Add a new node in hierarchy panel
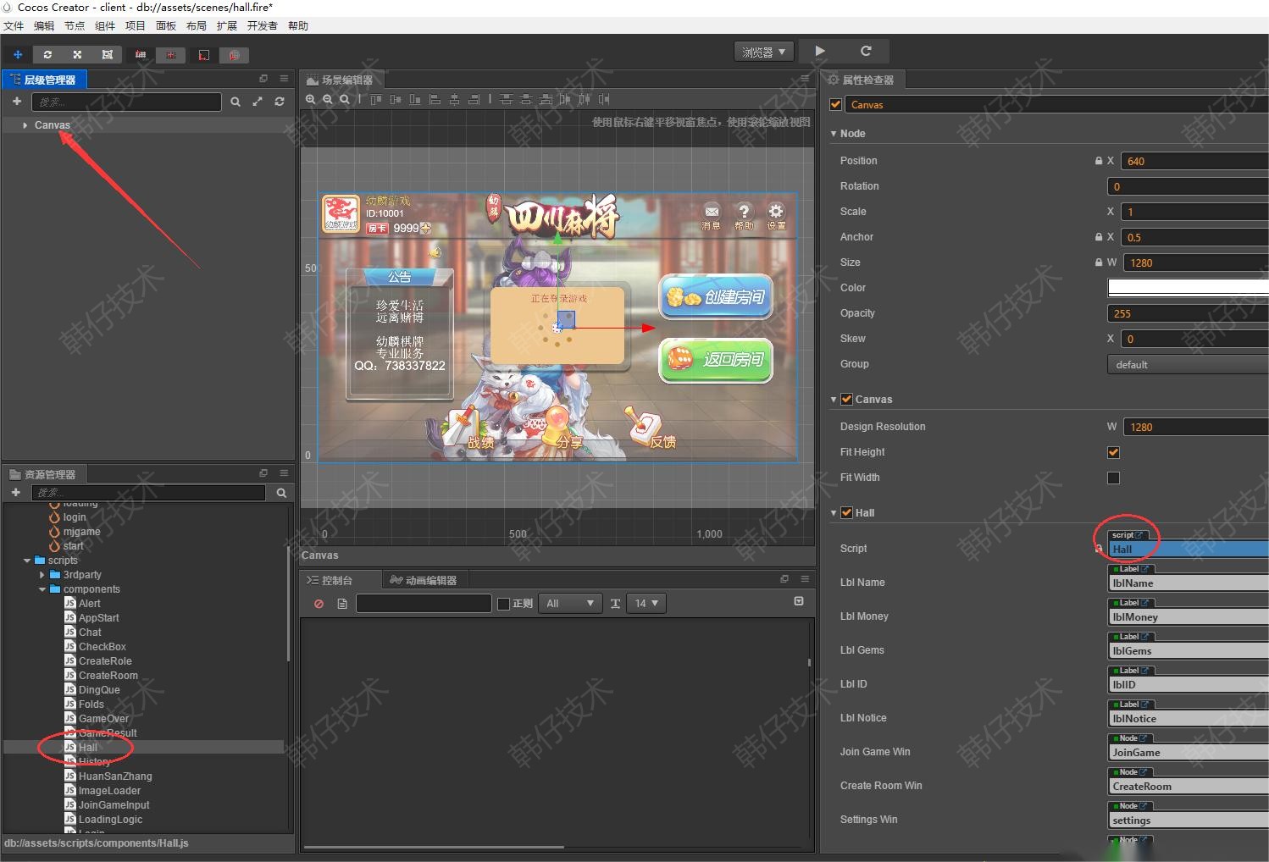Image resolution: width=1269 pixels, height=862 pixels. [16, 102]
